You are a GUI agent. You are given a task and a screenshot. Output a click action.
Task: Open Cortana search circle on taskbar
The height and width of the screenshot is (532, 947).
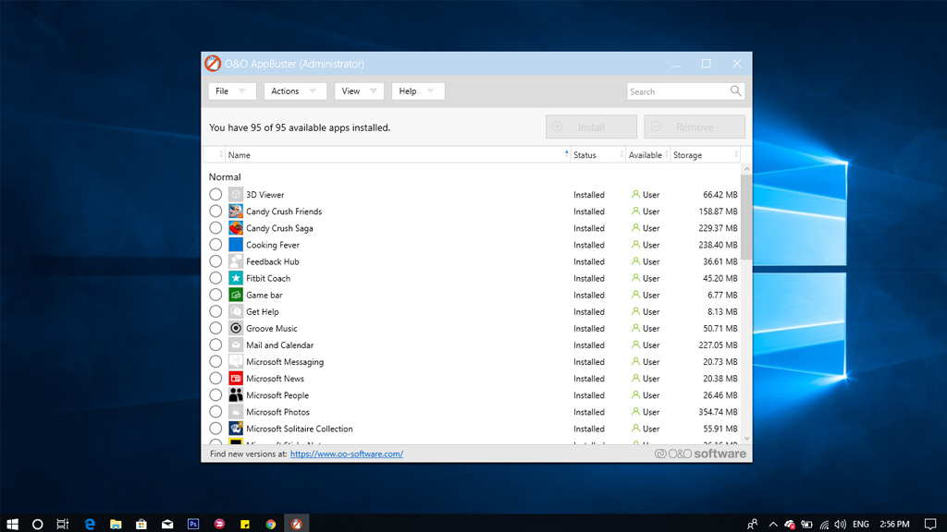(x=37, y=525)
